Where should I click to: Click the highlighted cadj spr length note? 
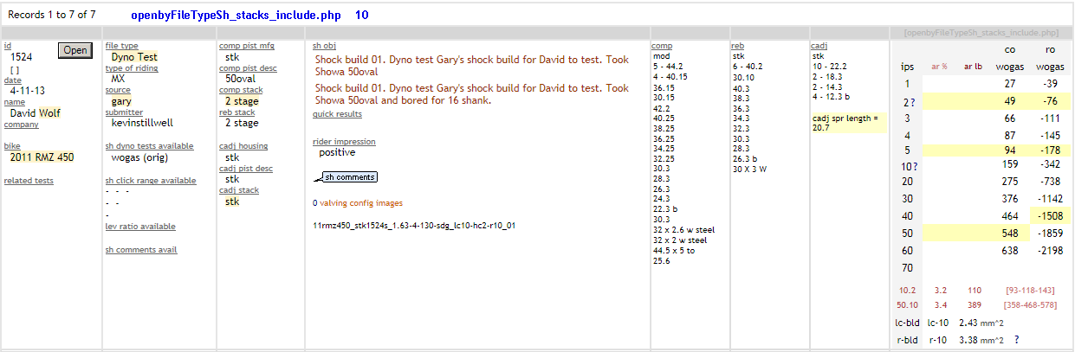click(x=845, y=122)
